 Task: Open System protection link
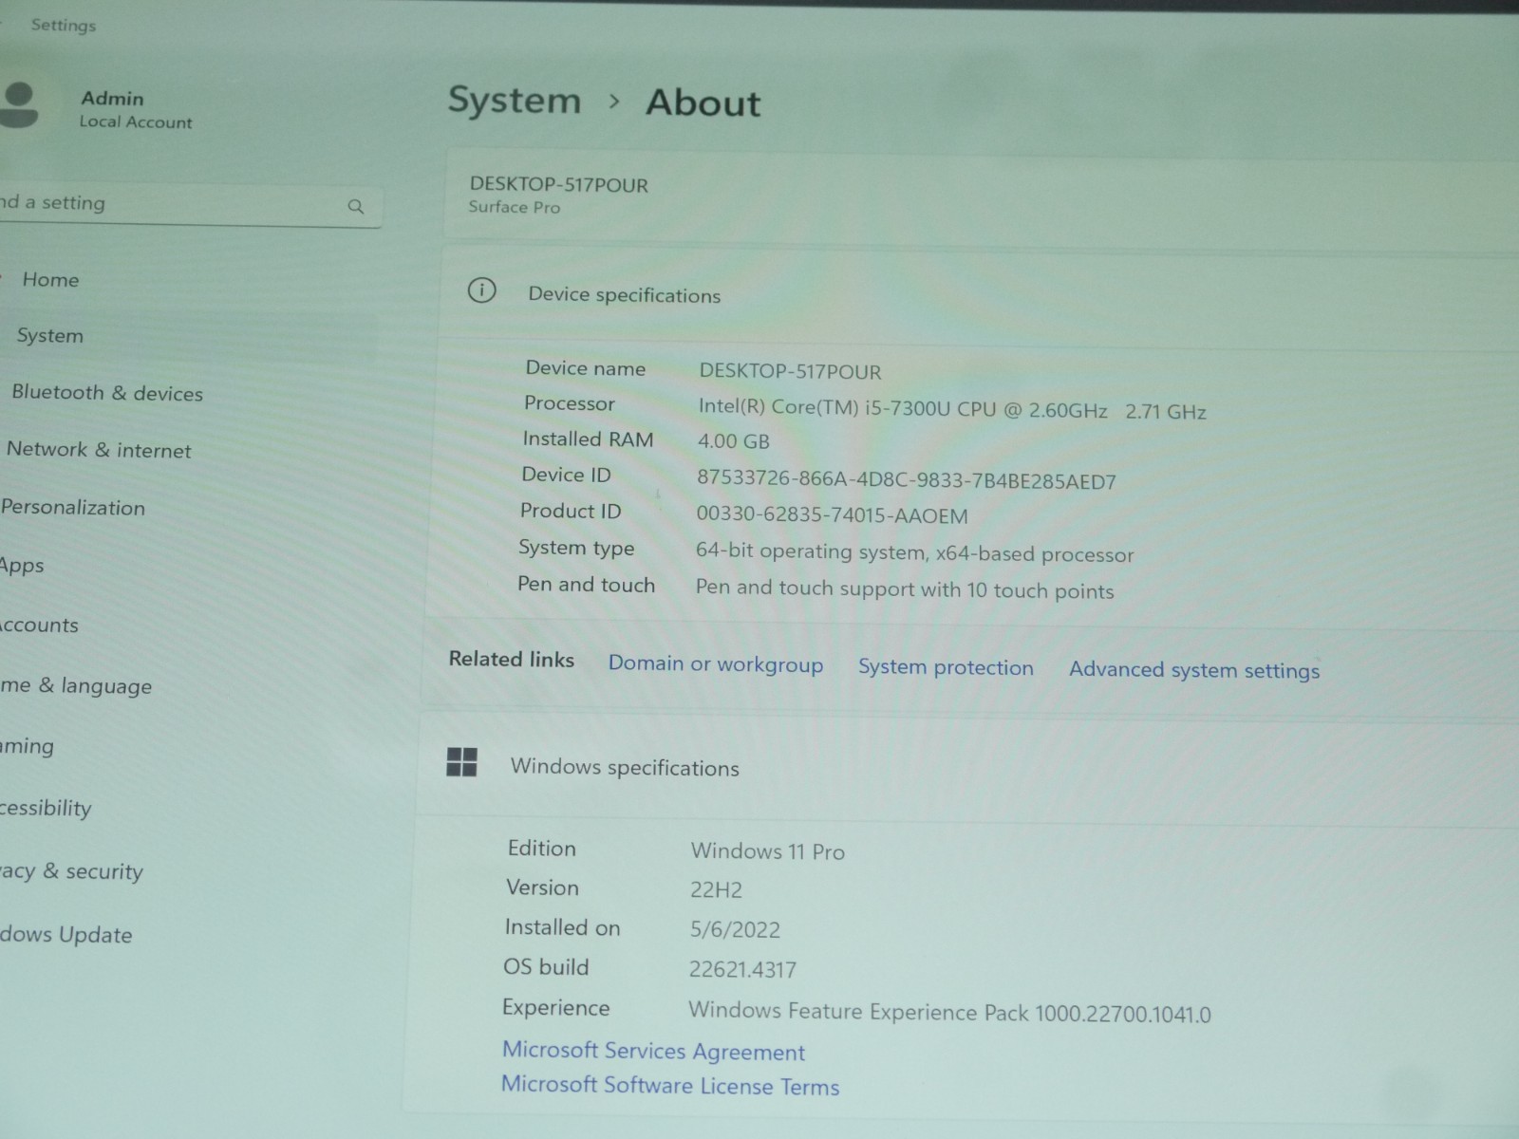tap(946, 667)
